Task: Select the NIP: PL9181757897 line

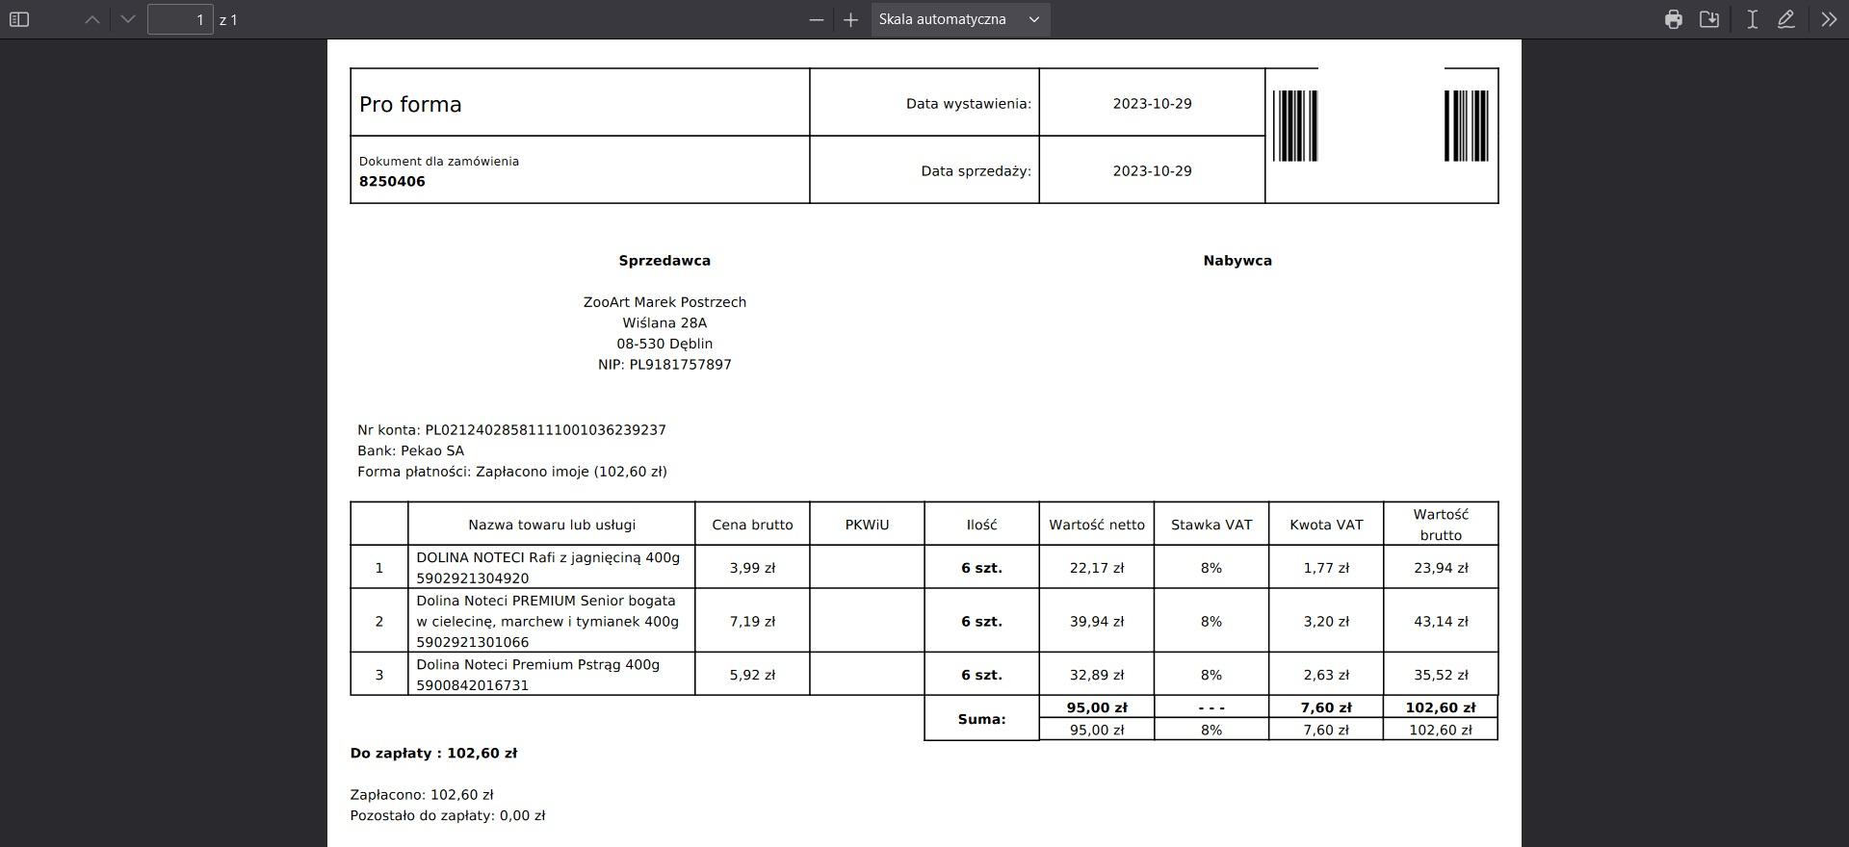Action: tap(664, 365)
